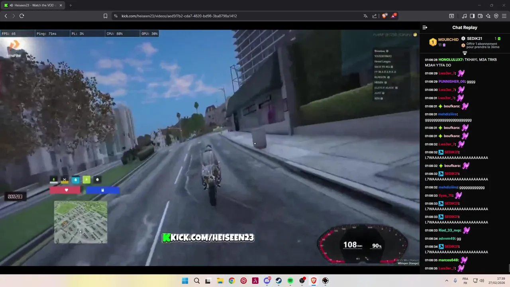Open Task View on taskbar
The image size is (510, 287).
[208, 281]
